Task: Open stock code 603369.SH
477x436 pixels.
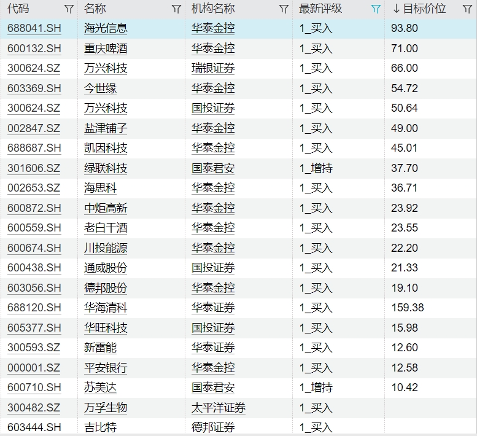Action: click(x=34, y=88)
